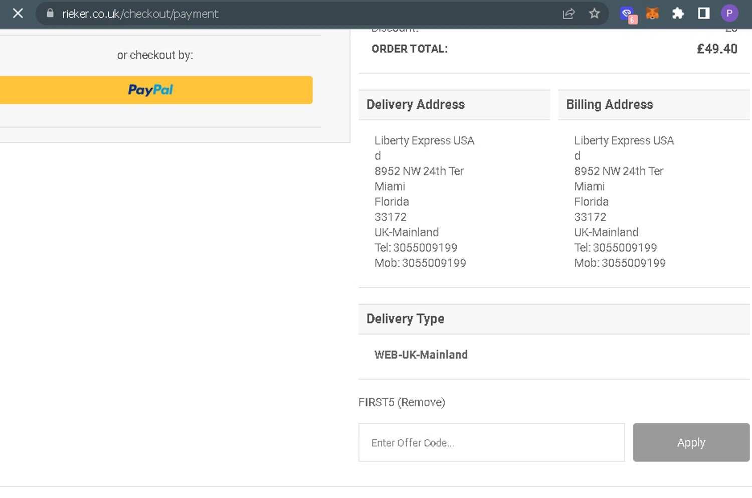Click the Delivery Address heading
This screenshot has width=752, height=498.
(x=416, y=104)
